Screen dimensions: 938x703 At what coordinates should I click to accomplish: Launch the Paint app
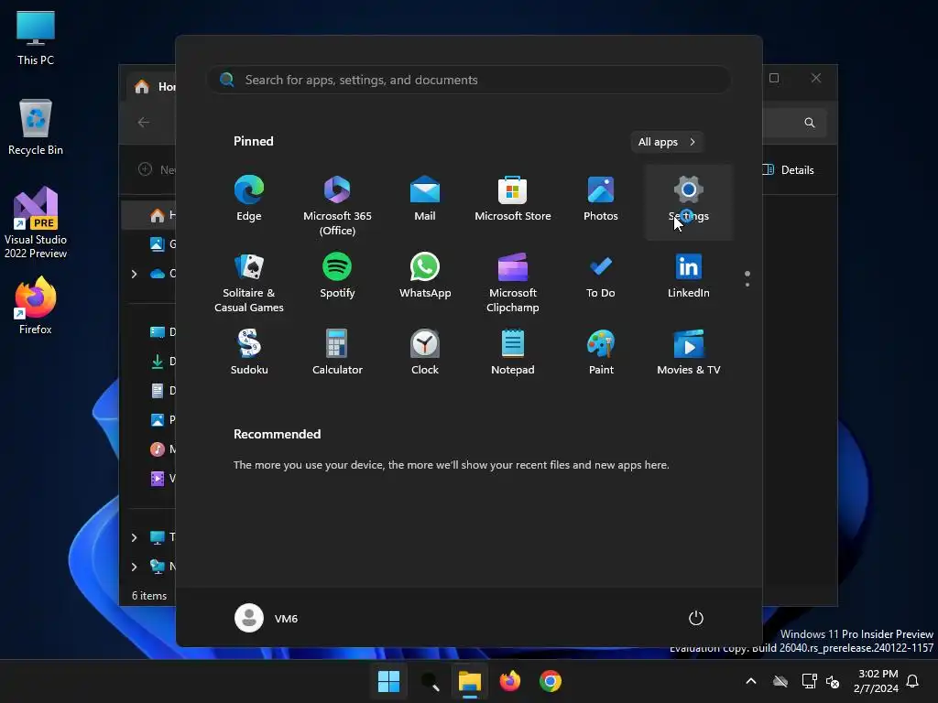pyautogui.click(x=601, y=352)
